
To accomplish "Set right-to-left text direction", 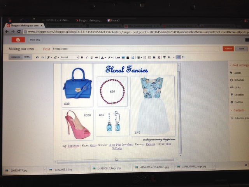I will (183, 57).
